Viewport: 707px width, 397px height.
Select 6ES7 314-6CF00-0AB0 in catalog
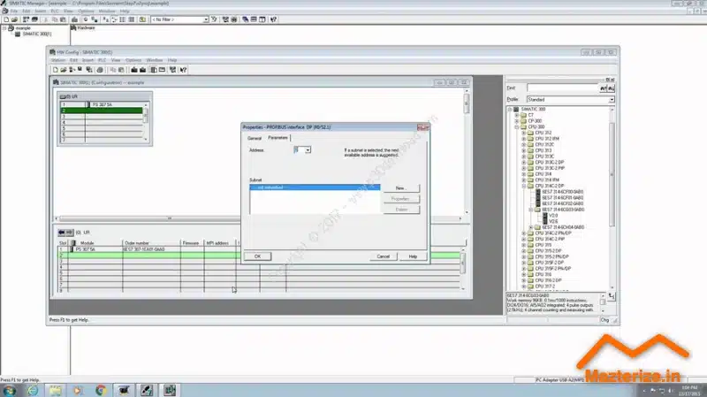[x=562, y=192]
